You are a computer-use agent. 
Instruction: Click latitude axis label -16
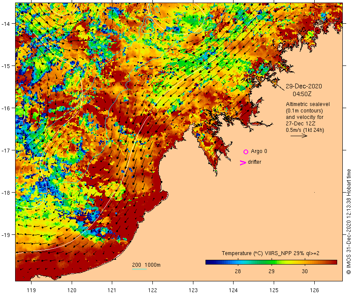(5, 108)
